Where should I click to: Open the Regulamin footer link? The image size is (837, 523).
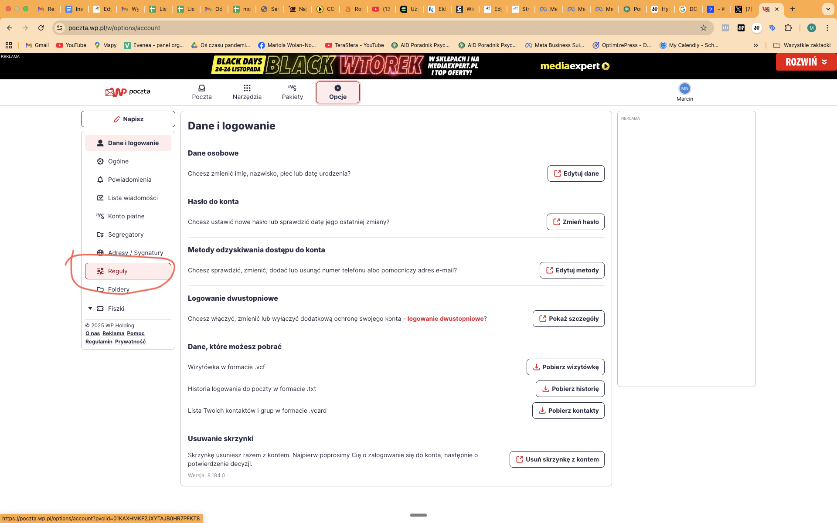coord(99,342)
